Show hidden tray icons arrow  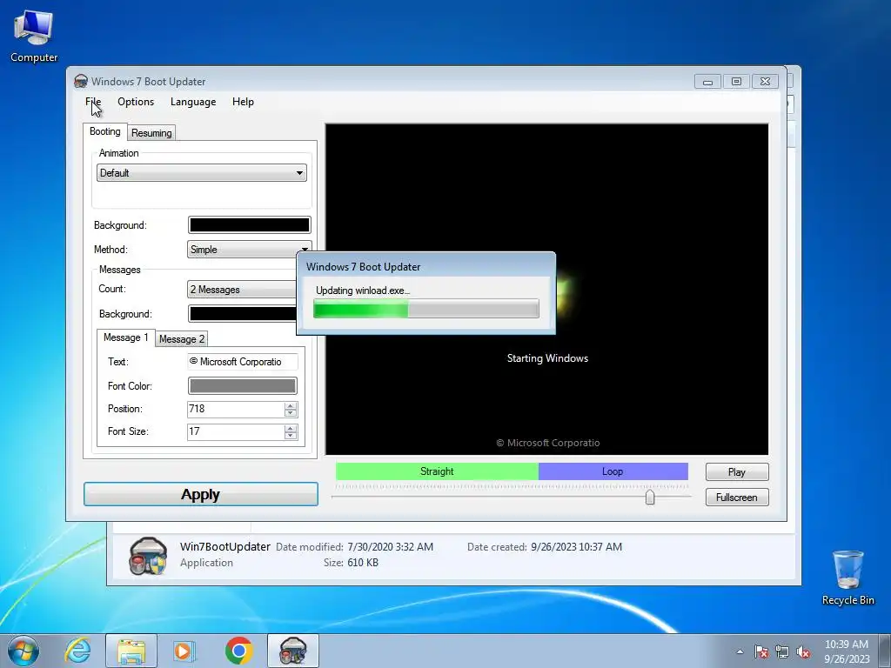click(740, 651)
